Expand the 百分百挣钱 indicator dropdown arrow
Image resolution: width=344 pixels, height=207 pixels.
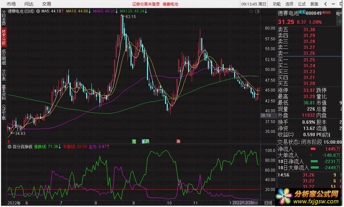pos(10,147)
